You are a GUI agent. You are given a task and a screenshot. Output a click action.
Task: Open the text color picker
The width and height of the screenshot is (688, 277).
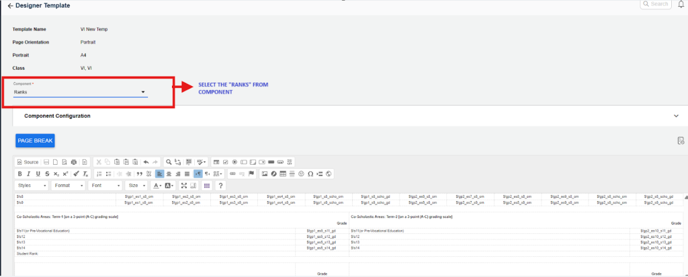[157, 185]
